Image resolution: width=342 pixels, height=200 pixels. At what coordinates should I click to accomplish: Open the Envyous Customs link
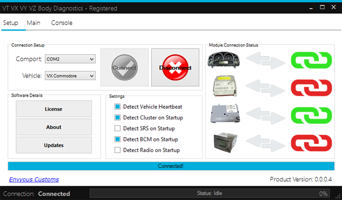coord(34,179)
